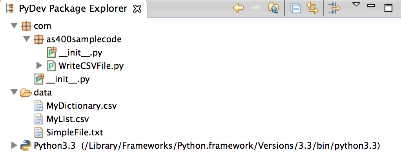Close the PyDev Package Explorer tab
The image size is (401, 162).
click(137, 9)
